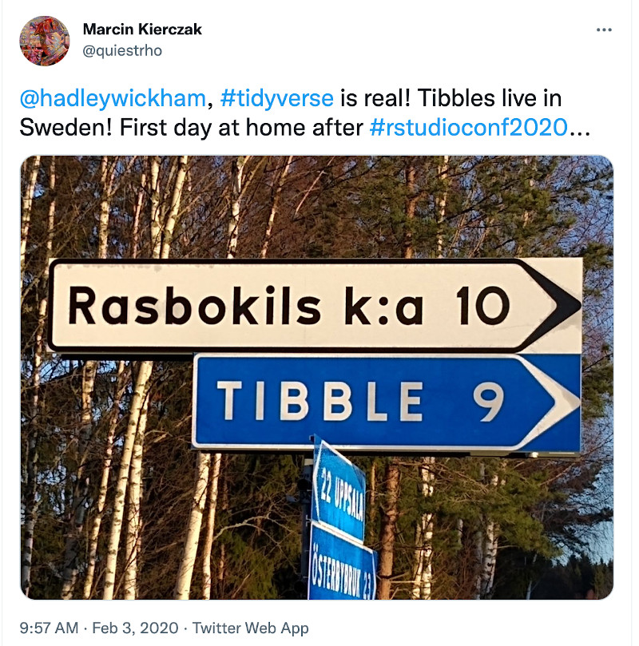
Task: Open the Twitter Web App source link
Action: [x=250, y=628]
